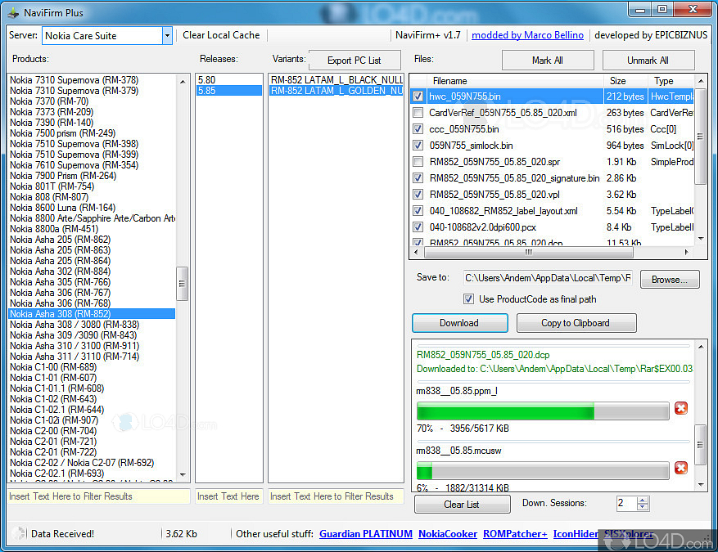The width and height of the screenshot is (718, 552).
Task: Open the NokiaCooker link
Action: tap(448, 534)
